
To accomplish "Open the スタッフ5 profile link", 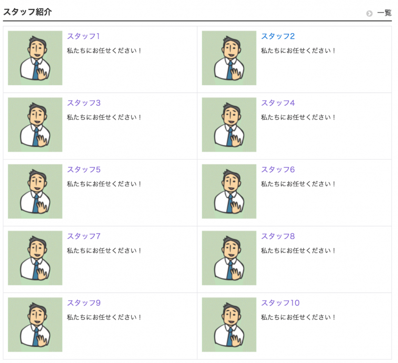I will tap(84, 170).
